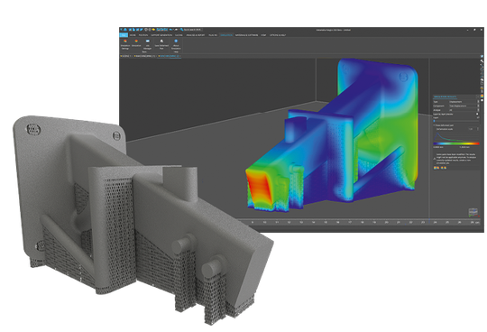Viewport: 487px width, 332px height.
Task: Open the SUPPORT GENERATION ribbon tab
Action: click(x=161, y=35)
